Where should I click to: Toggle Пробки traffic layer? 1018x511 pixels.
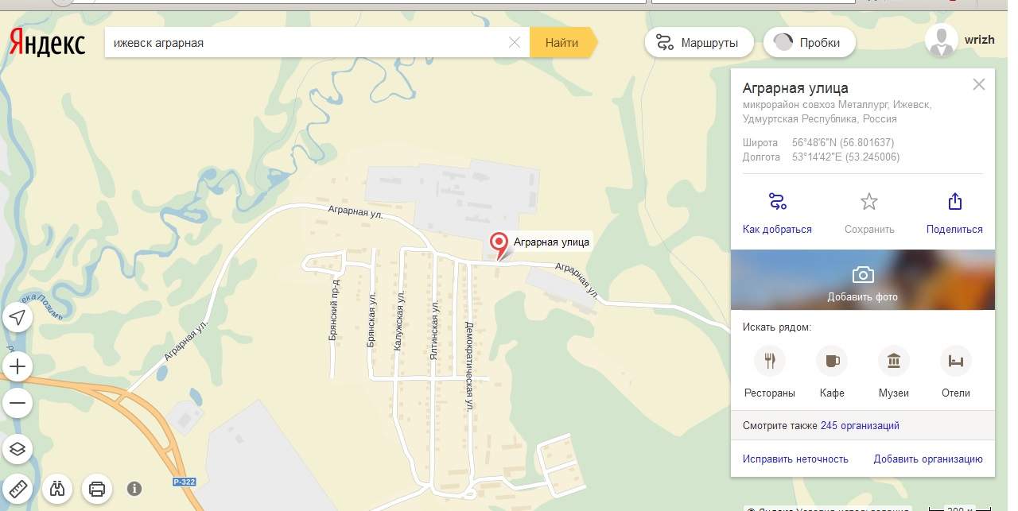point(809,43)
